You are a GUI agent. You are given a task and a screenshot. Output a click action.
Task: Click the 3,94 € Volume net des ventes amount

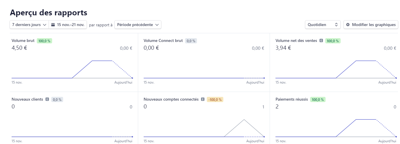(x=283, y=48)
